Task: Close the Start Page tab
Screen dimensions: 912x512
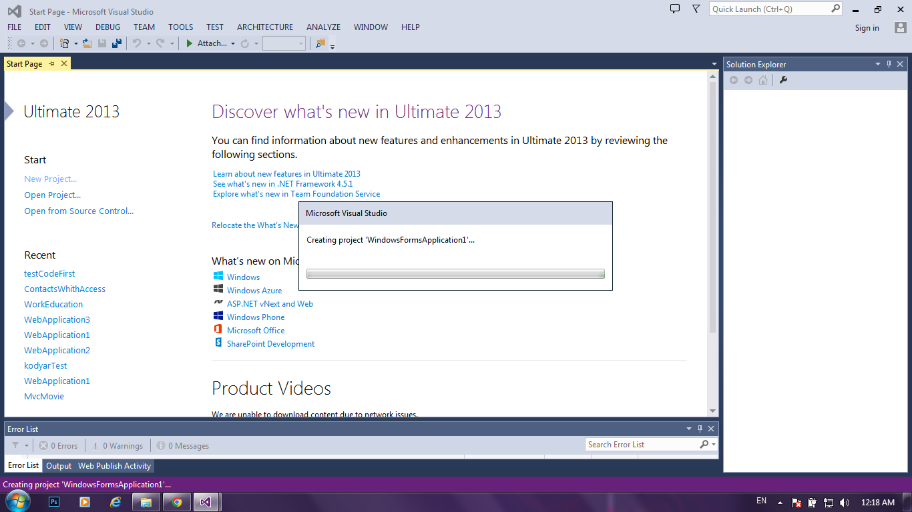Action: pos(64,63)
